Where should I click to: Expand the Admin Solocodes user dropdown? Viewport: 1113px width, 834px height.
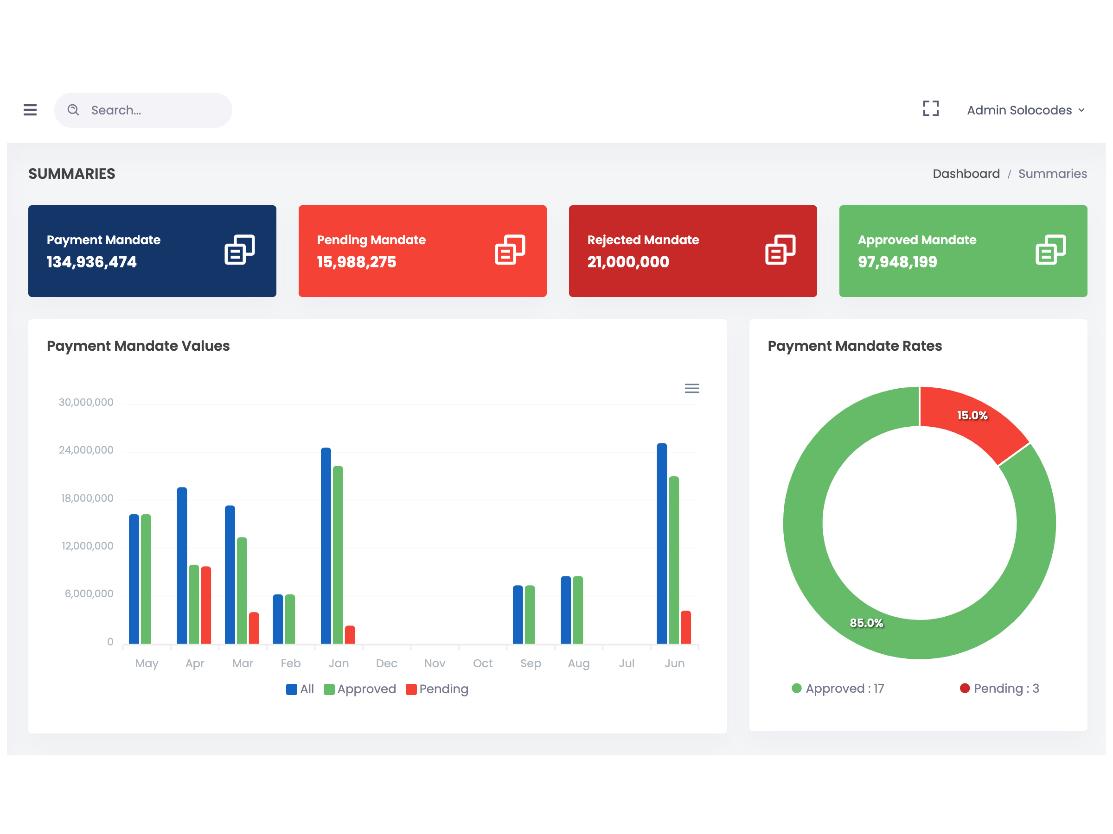(x=1019, y=110)
